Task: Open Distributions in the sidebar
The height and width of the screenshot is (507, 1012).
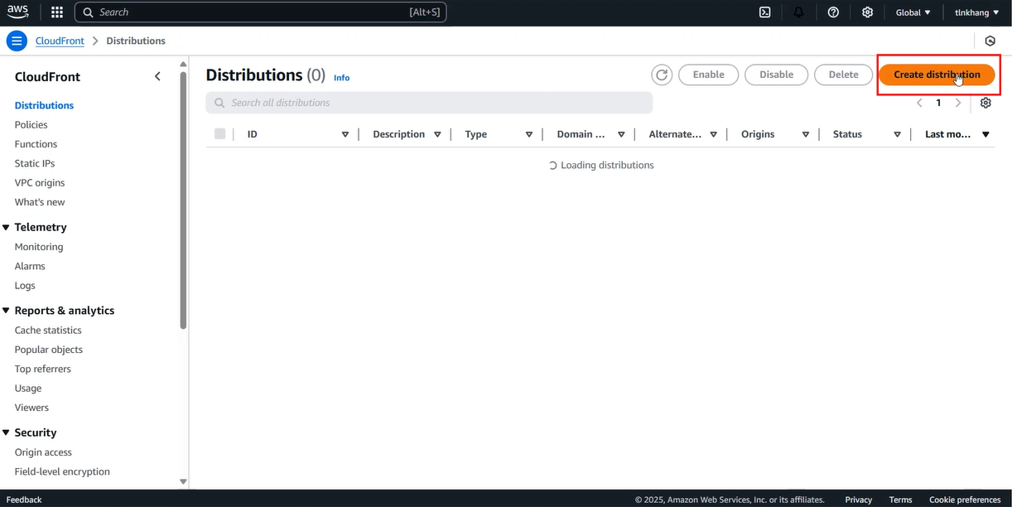Action: [44, 105]
